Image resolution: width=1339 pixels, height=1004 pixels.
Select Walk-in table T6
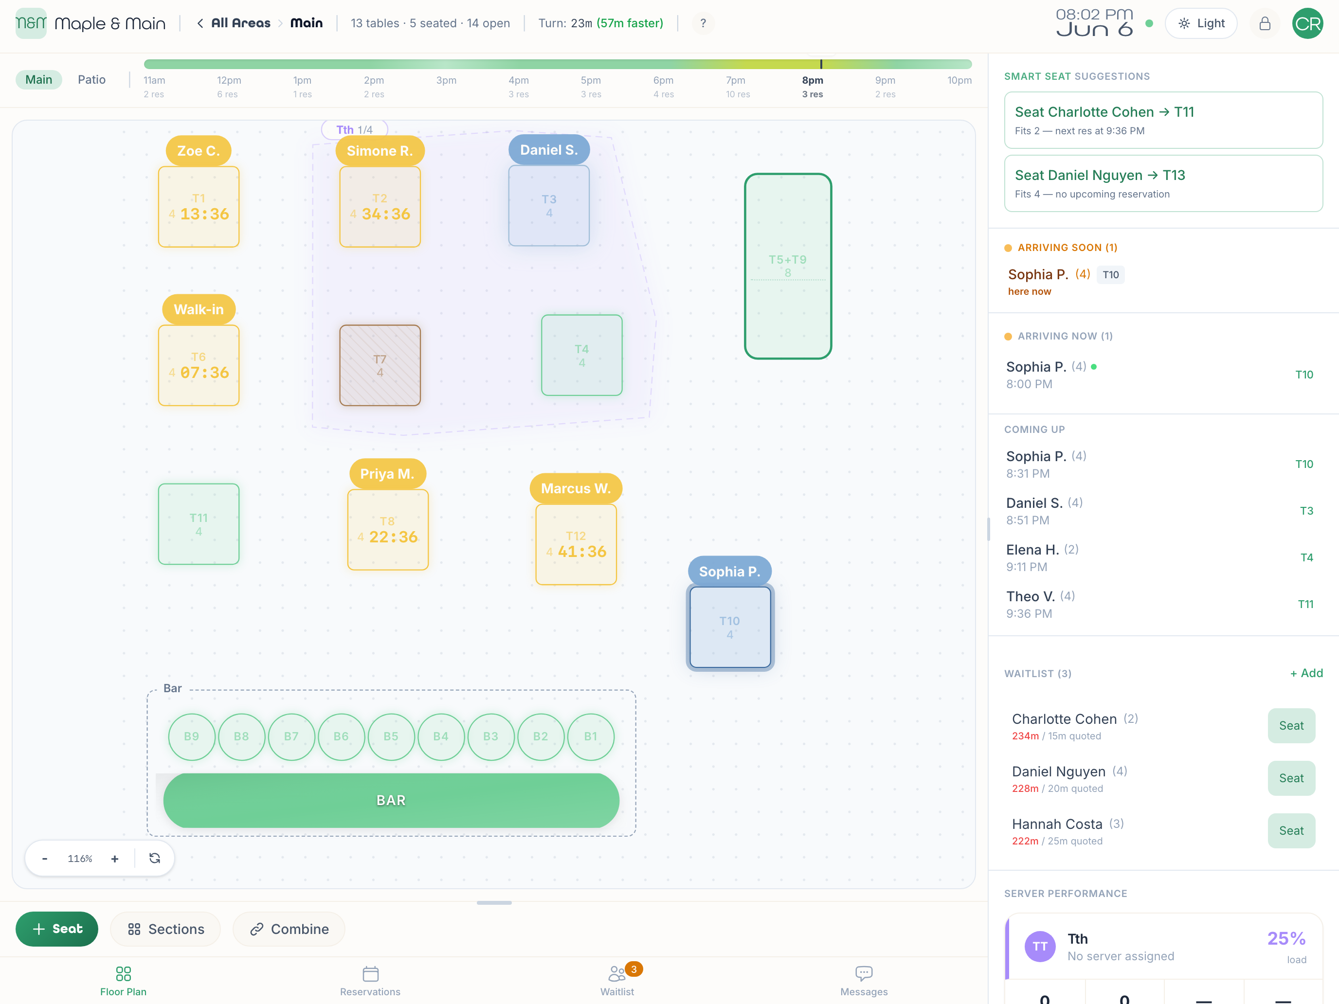pos(199,365)
